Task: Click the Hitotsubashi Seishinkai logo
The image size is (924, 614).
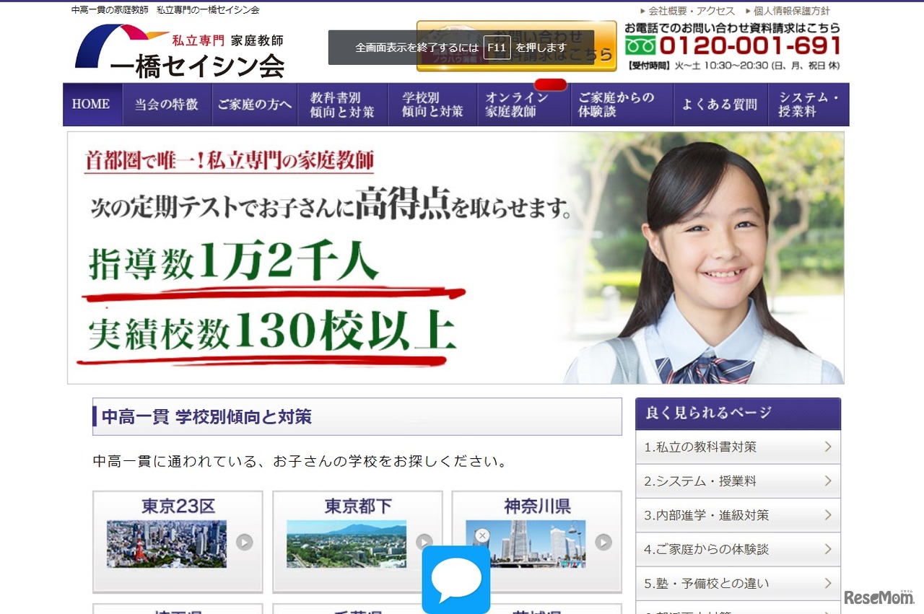Action: [x=180, y=51]
